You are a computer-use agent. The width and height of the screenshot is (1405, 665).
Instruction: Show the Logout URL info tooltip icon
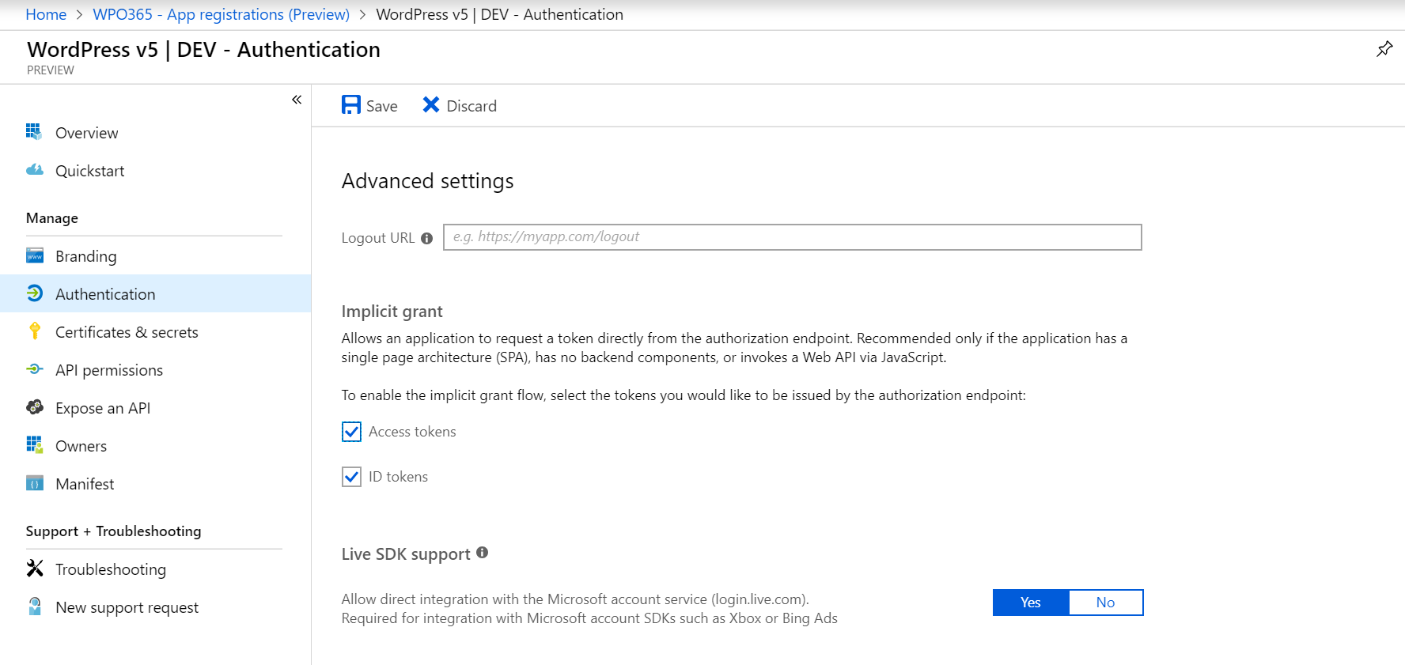pos(426,238)
